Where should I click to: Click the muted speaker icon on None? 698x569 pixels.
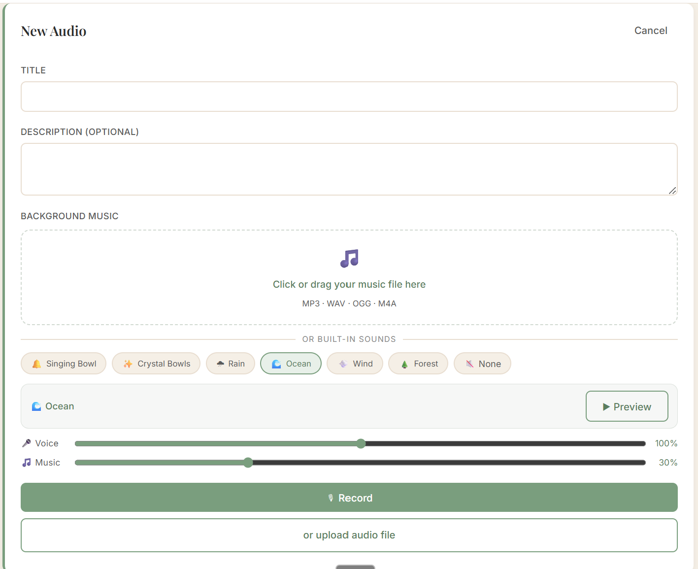click(x=469, y=364)
